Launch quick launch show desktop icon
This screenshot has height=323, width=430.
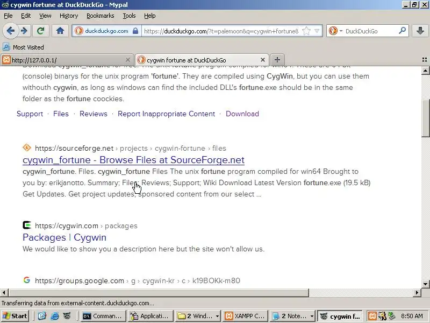point(42,316)
